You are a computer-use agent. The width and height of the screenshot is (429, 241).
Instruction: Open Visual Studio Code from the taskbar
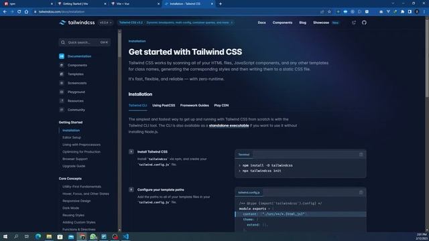click(126, 236)
